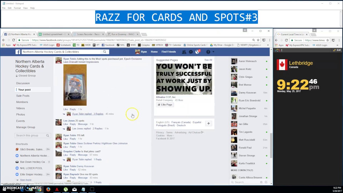Viewport: 343px width, 193px height.
Task: Reply to Ryan Bayrack 60 spots comment
Action: pyautogui.click(x=73, y=178)
